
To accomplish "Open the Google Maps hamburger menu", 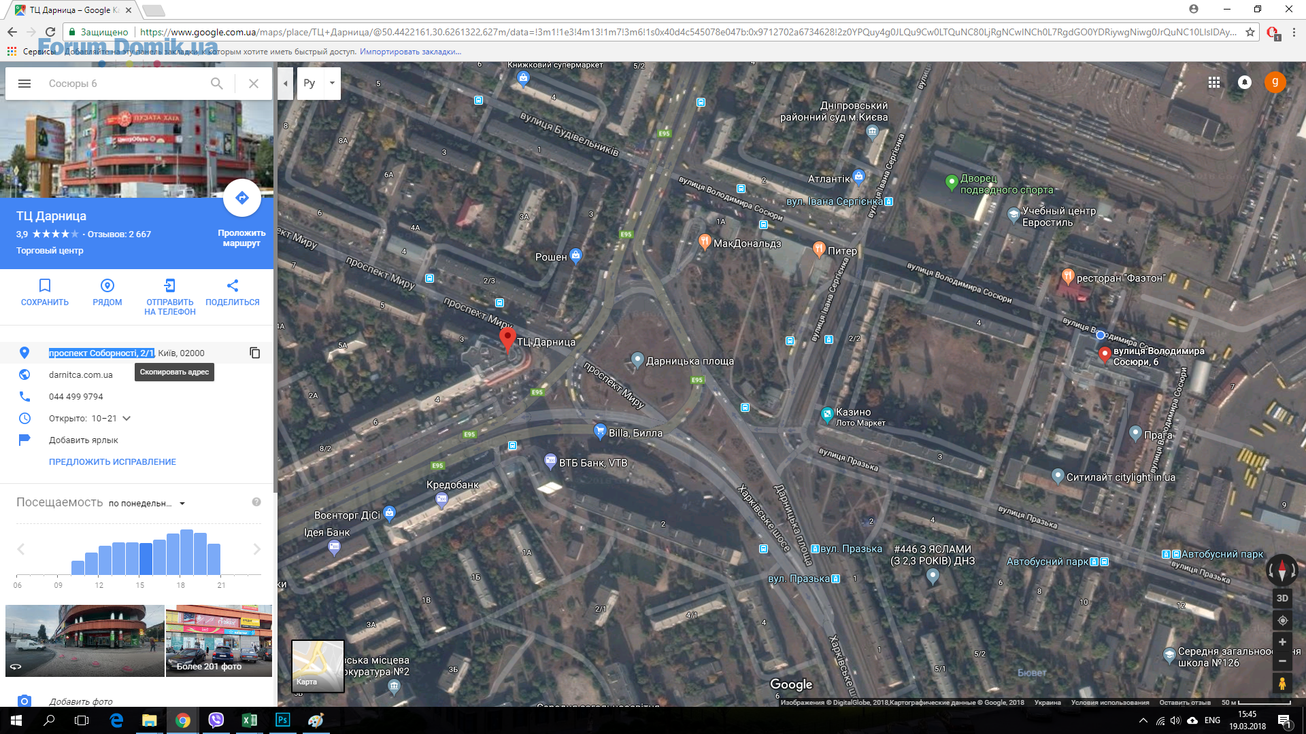I will coord(24,84).
